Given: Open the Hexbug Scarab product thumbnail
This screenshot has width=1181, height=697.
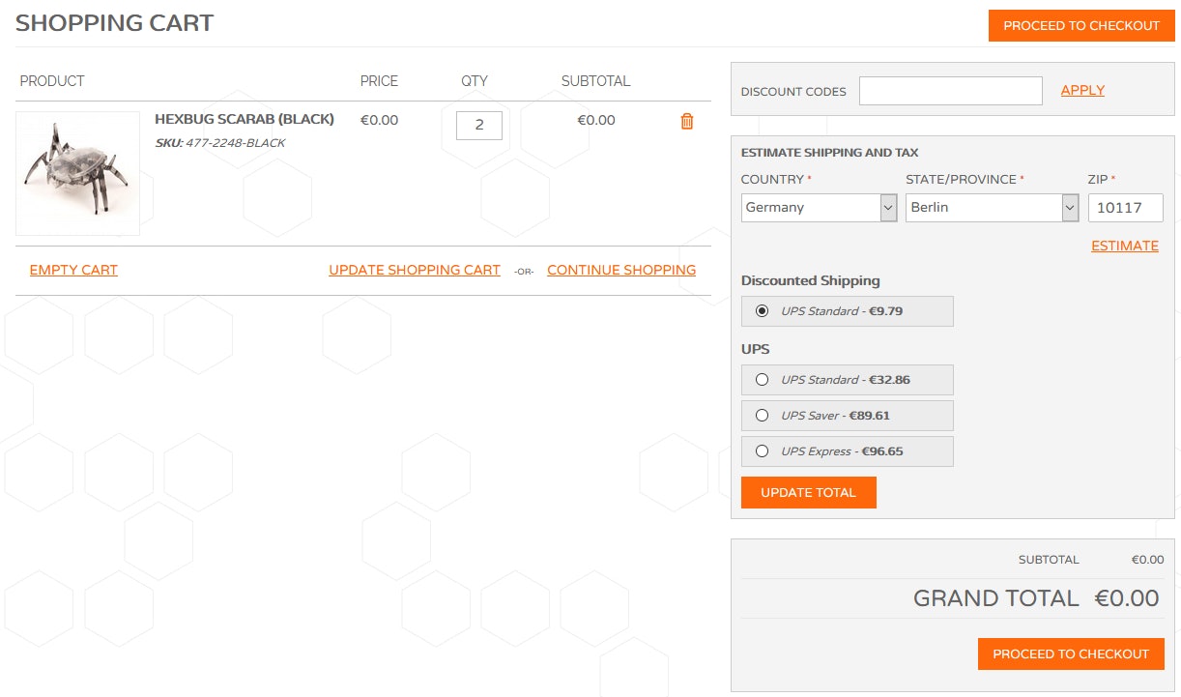Looking at the screenshot, I should 78,174.
